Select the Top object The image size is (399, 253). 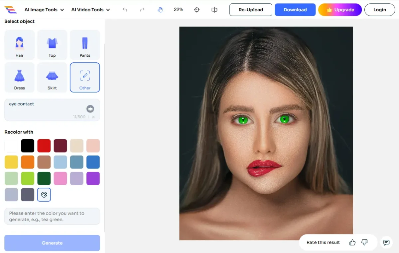point(52,45)
